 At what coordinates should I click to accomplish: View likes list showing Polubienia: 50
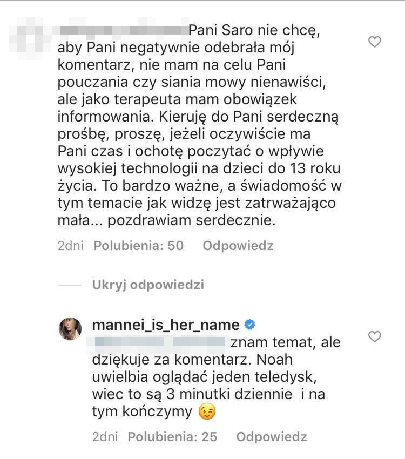coord(139,246)
